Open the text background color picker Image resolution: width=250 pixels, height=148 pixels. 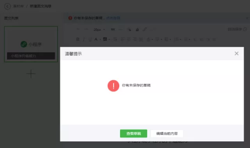[x=105, y=39]
